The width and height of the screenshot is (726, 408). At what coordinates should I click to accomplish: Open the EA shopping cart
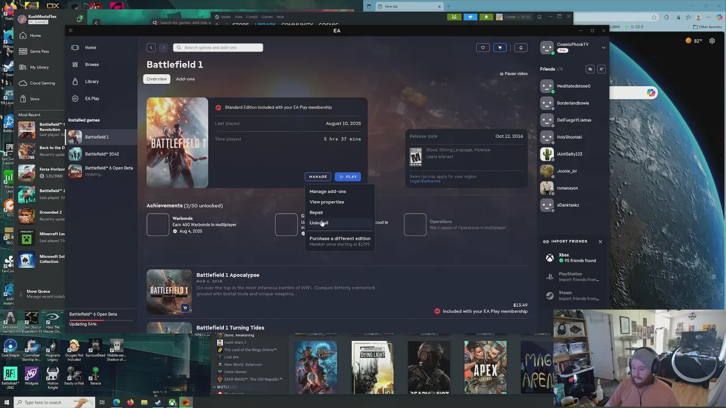tap(500, 48)
